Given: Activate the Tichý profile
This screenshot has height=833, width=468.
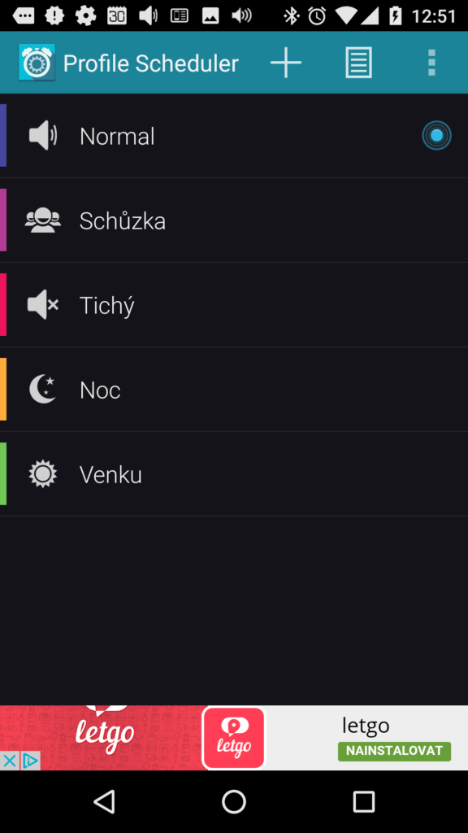Looking at the screenshot, I should click(234, 304).
